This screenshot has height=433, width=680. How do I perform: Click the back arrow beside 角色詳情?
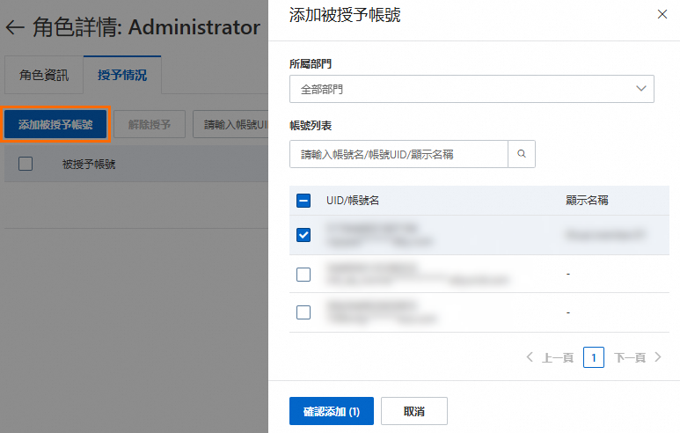click(15, 28)
